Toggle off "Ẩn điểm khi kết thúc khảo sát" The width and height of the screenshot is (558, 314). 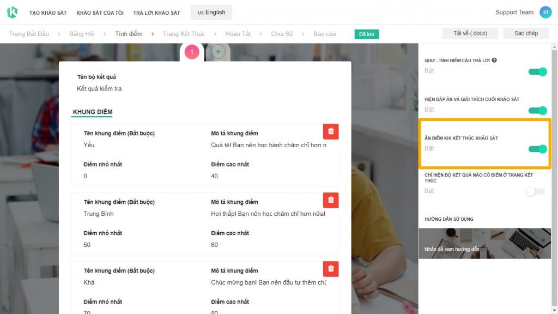click(x=537, y=148)
